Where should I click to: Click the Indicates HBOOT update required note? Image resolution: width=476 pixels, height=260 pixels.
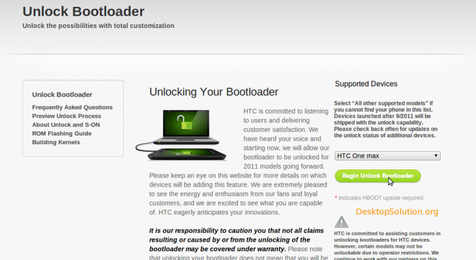381,198
